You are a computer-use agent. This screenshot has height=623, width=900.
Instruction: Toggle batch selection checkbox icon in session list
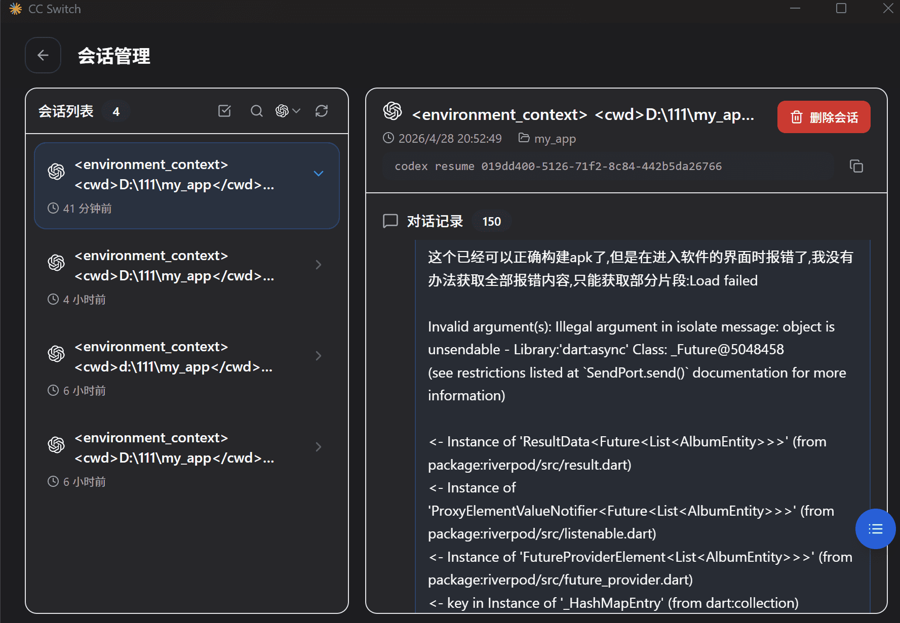224,111
